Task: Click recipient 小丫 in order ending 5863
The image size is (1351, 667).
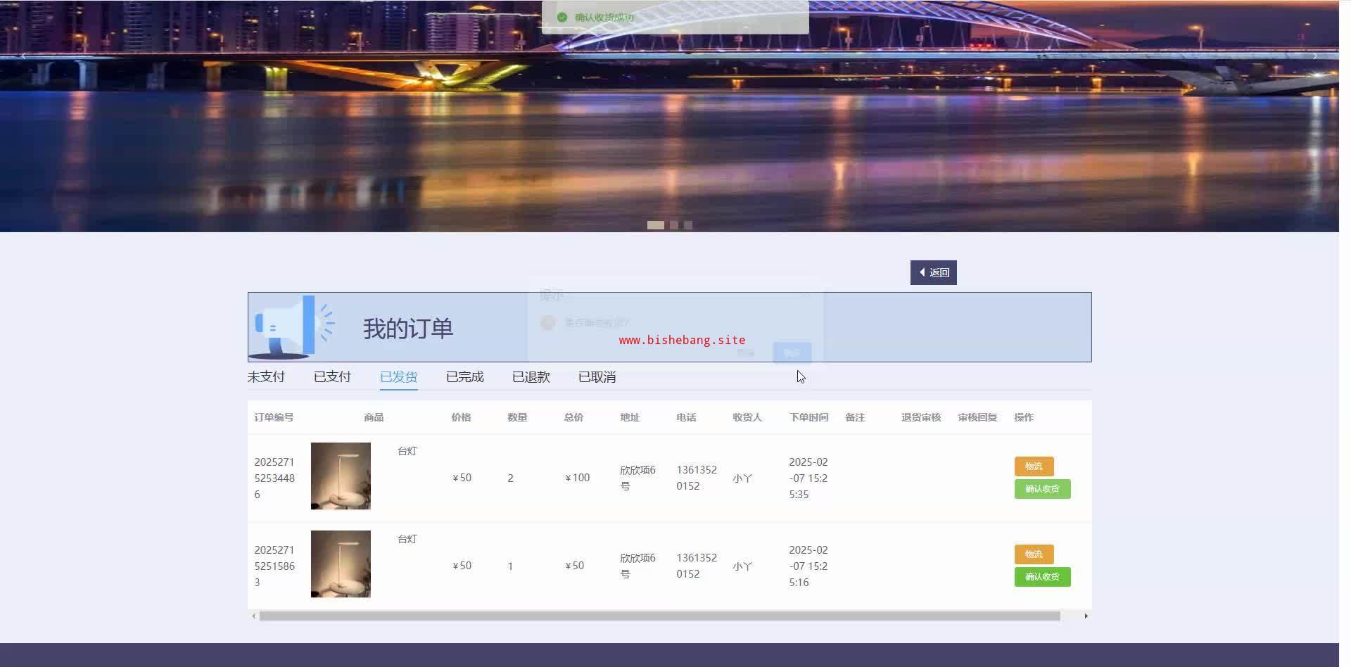Action: pos(742,566)
